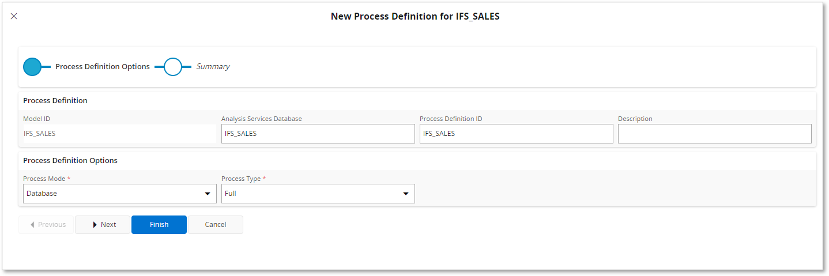
Task: Open the combo box showing Full
Action: click(x=311, y=194)
